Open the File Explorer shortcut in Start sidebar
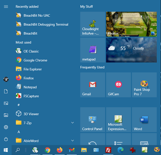The width and height of the screenshot is (161, 155). click(6, 115)
